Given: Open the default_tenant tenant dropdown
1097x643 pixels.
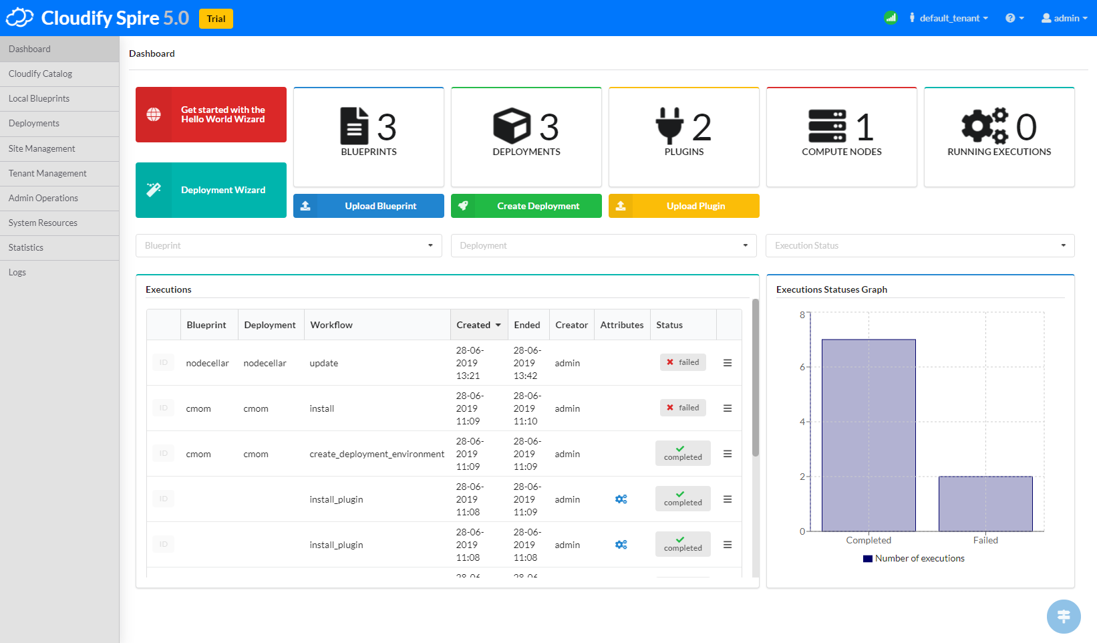Looking at the screenshot, I should 949,18.
